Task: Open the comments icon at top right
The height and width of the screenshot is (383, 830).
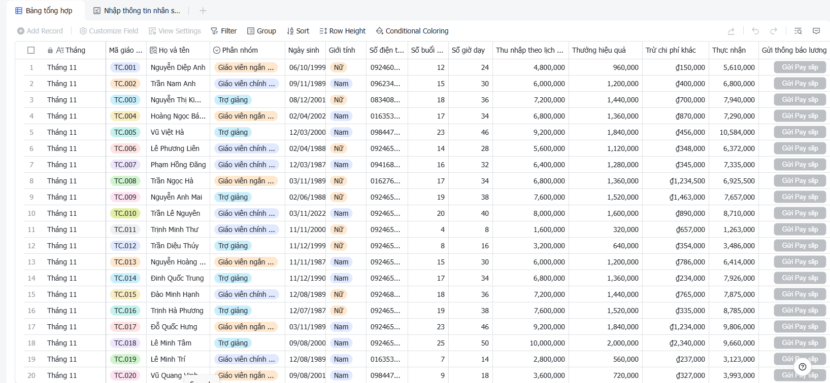Action: pyautogui.click(x=816, y=31)
